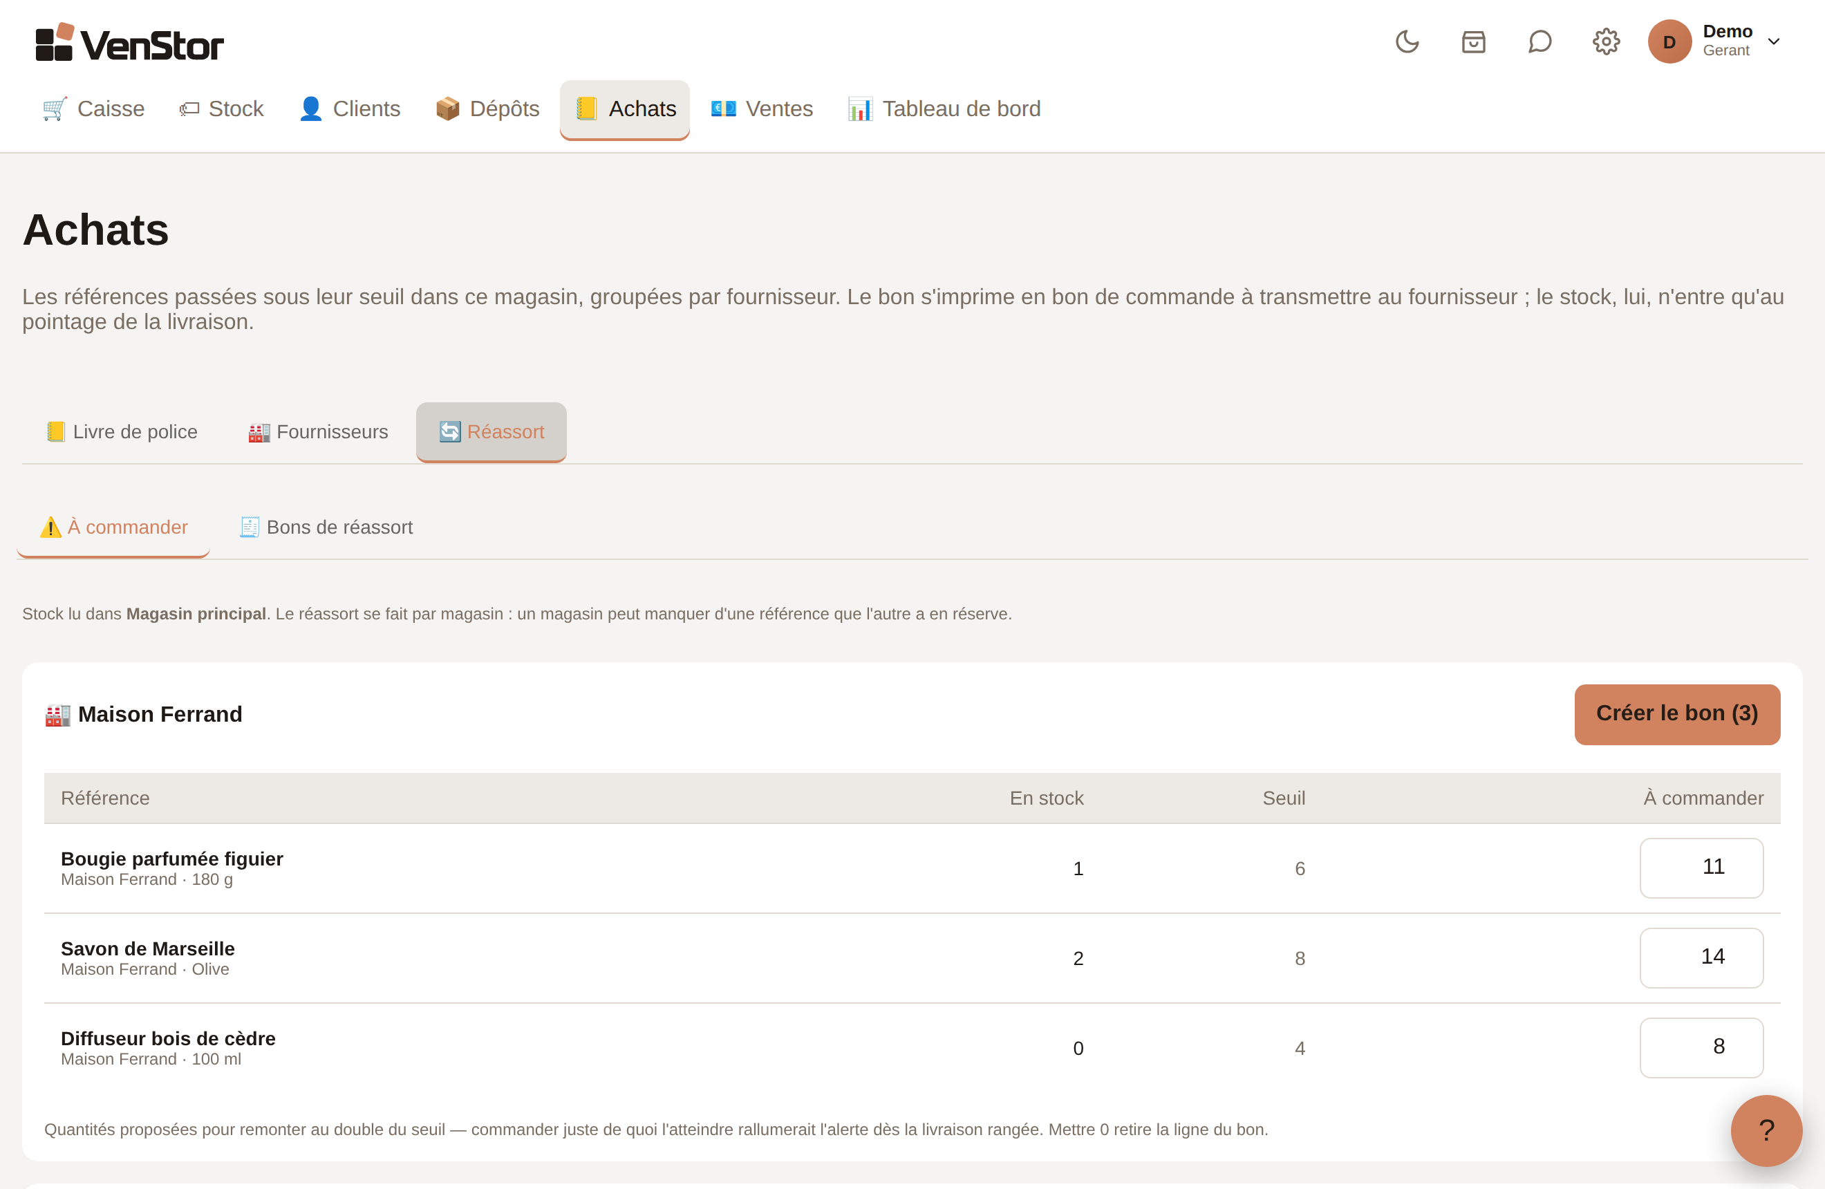Click stock value 2 for Savon de Marseille

pyautogui.click(x=1078, y=958)
